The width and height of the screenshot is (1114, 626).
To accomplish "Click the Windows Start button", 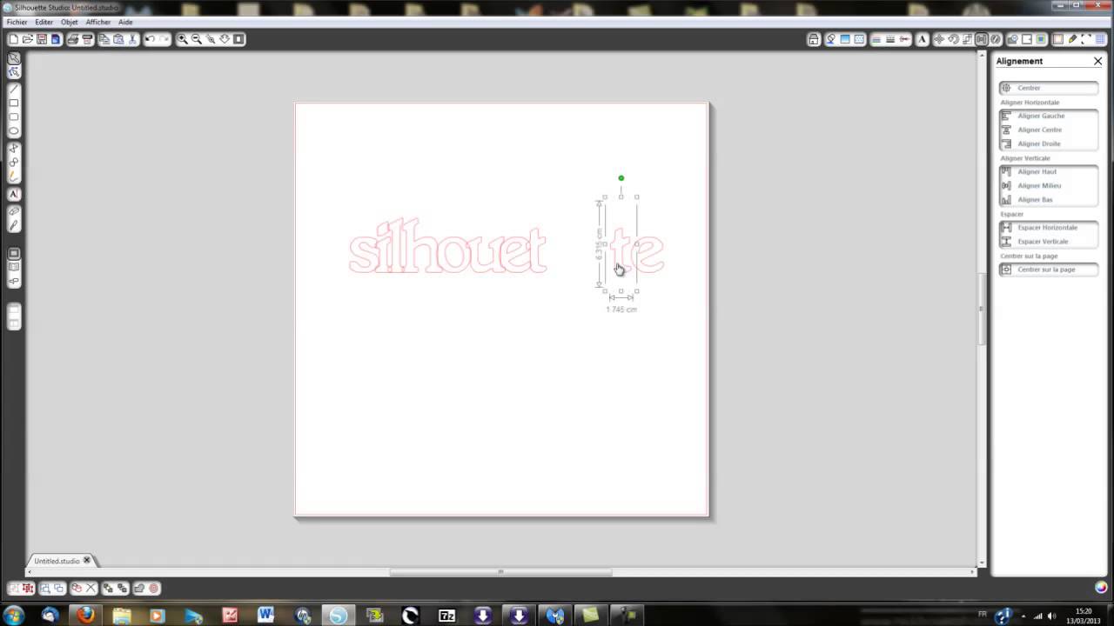I will (x=14, y=616).
